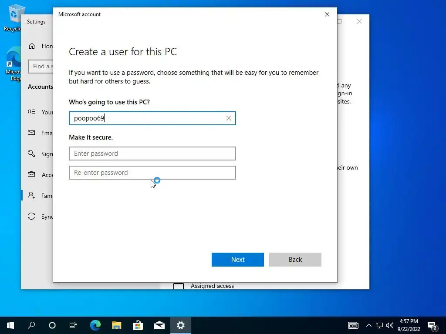Screen dimensions: 446x334
Task: Close the Settings window behind the dialog
Action: click(x=359, y=22)
